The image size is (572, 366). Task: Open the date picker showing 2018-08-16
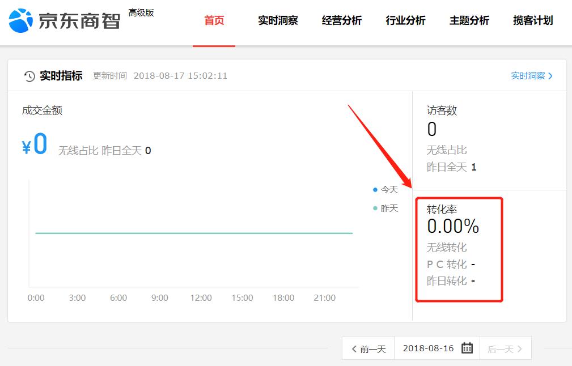(x=428, y=348)
